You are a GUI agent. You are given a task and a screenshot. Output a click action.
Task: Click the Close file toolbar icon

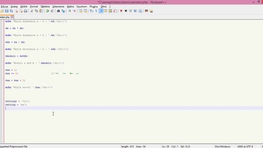coord(16,11)
